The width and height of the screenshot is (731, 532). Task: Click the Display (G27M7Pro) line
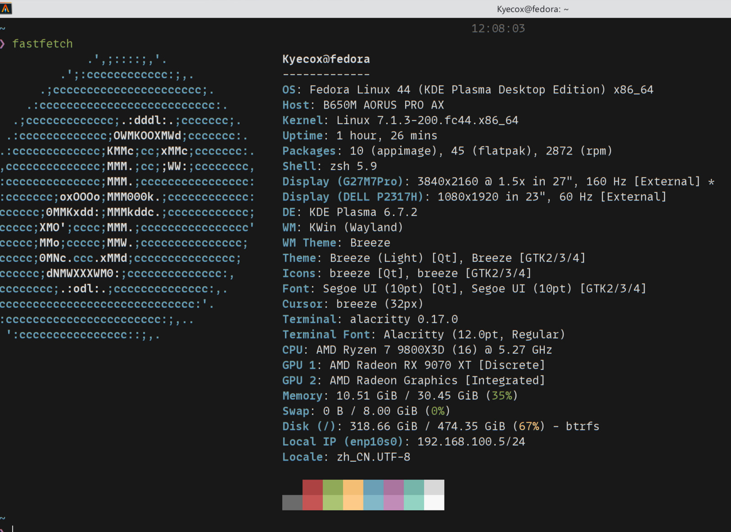498,181
